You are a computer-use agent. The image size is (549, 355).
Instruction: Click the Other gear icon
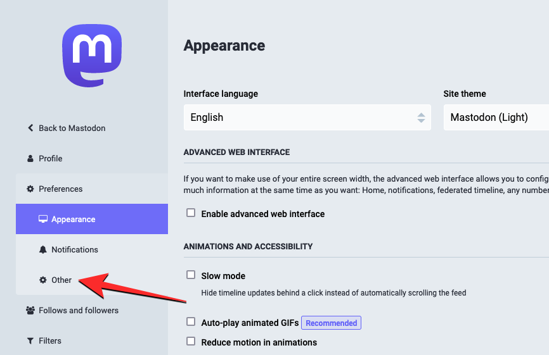[43, 280]
